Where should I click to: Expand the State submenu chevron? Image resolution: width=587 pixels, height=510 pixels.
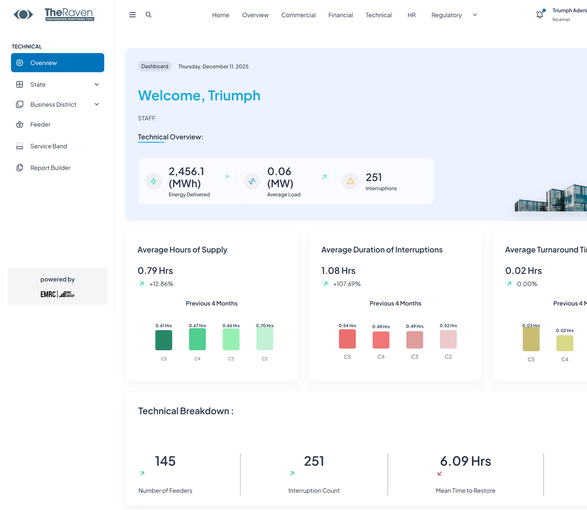[x=97, y=85]
